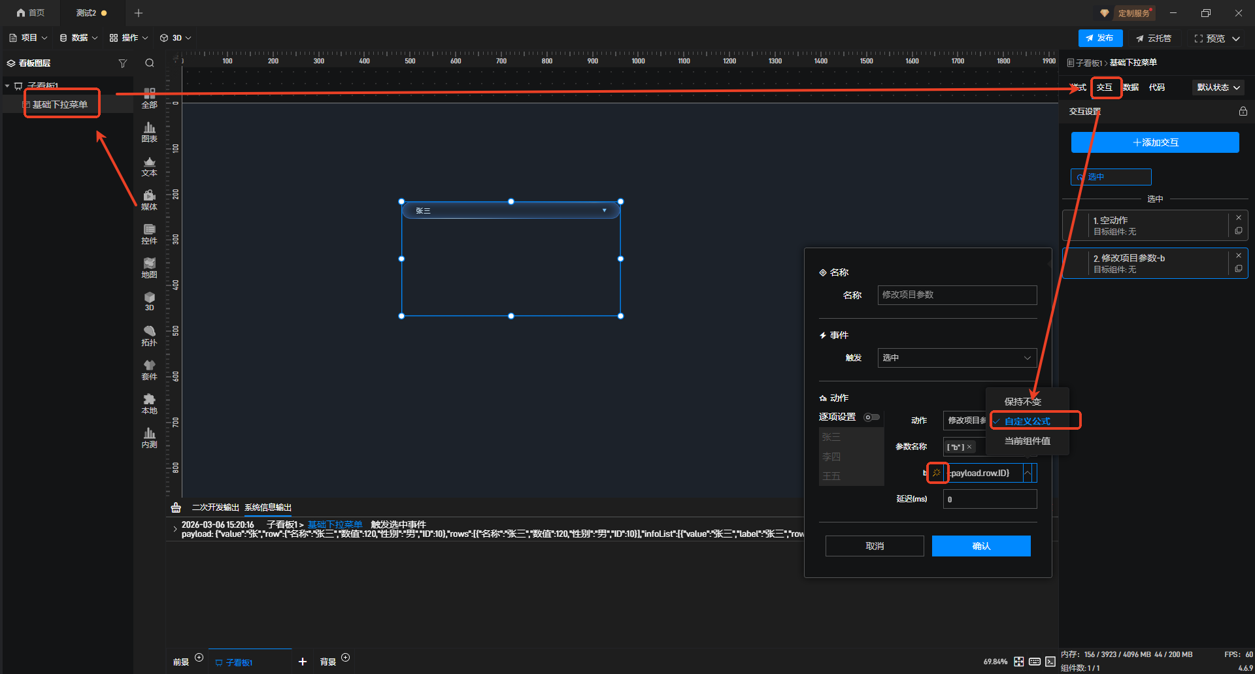The image size is (1255, 674).
Task: Click the formula icon beside payload input
Action: point(937,473)
